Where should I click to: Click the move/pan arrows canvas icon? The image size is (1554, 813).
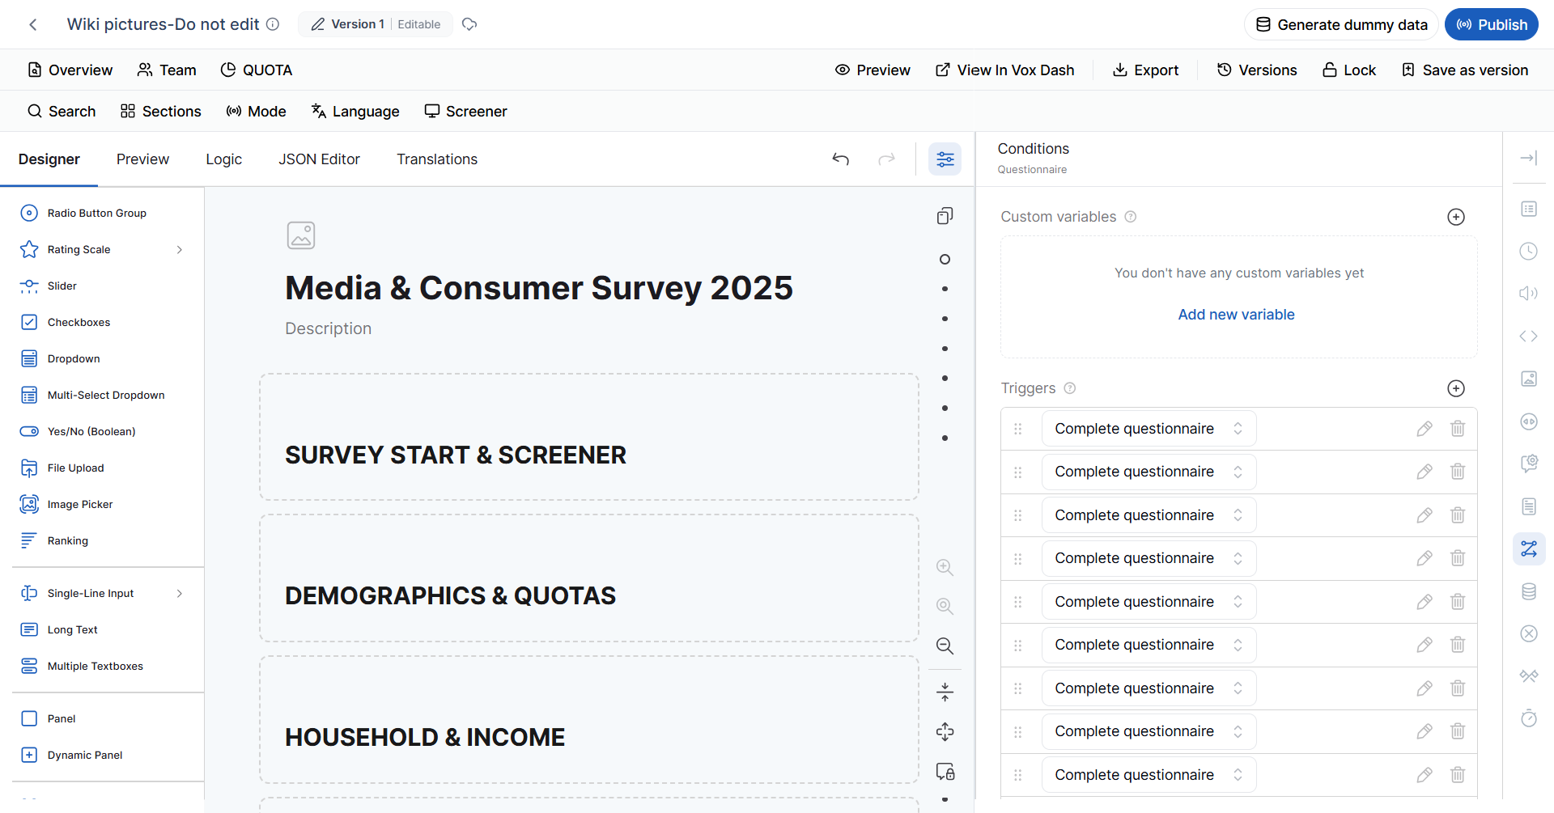coord(945,732)
